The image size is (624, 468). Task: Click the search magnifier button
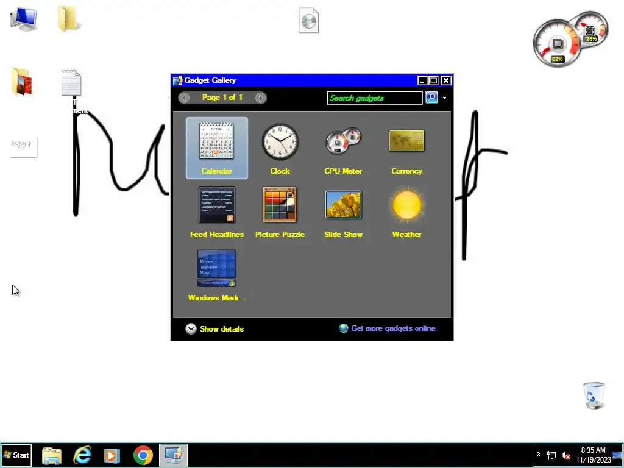point(431,97)
